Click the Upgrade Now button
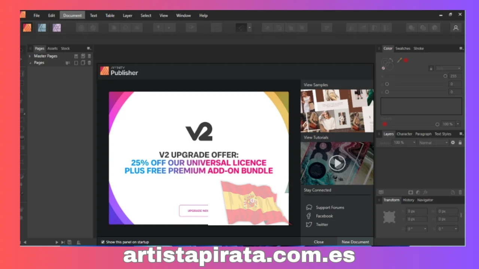The height and width of the screenshot is (269, 479). point(194,211)
